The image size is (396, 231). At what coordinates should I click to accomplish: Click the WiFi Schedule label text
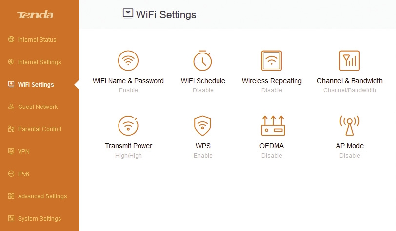point(203,81)
